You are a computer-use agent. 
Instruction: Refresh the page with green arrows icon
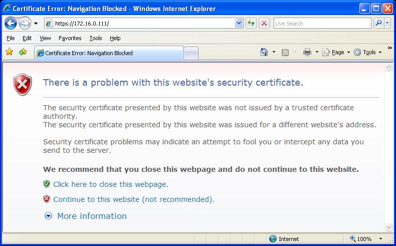[x=251, y=24]
